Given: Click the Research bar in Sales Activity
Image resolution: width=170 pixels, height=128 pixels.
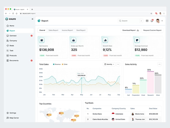Looking at the screenshot, I should click(150, 82).
